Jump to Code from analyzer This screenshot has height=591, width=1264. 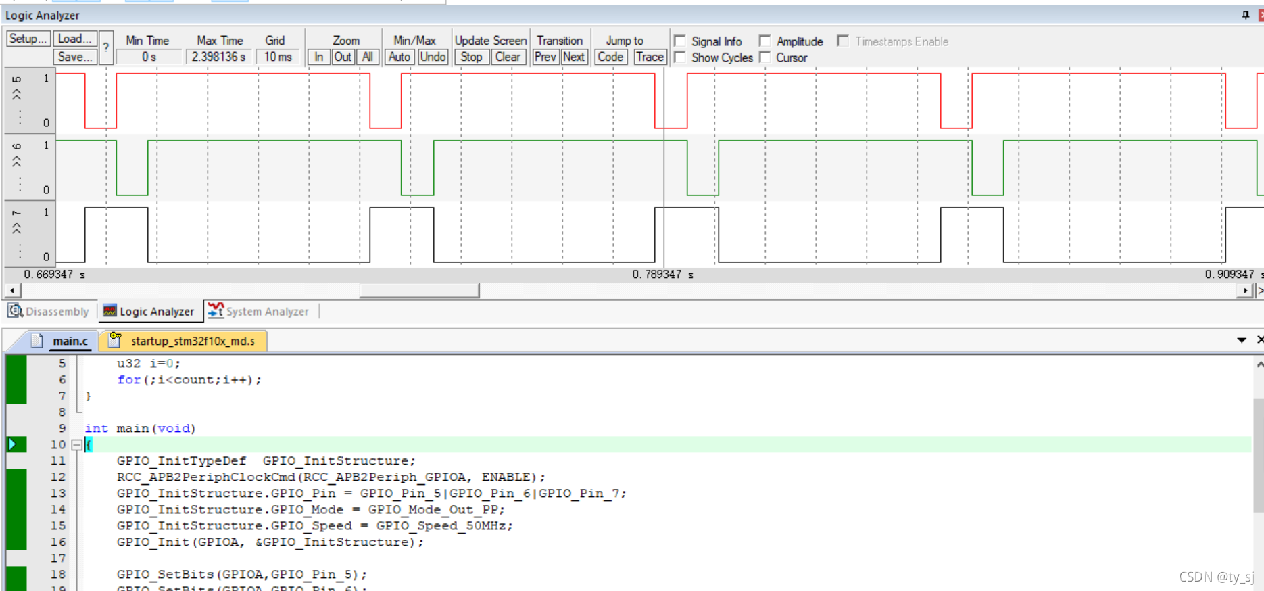[610, 57]
